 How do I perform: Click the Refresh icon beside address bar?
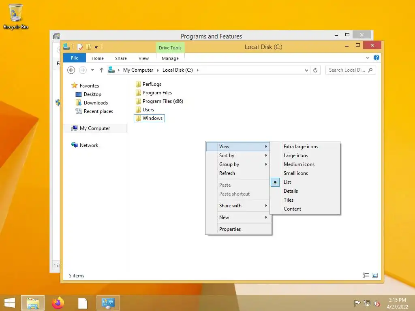tap(315, 70)
